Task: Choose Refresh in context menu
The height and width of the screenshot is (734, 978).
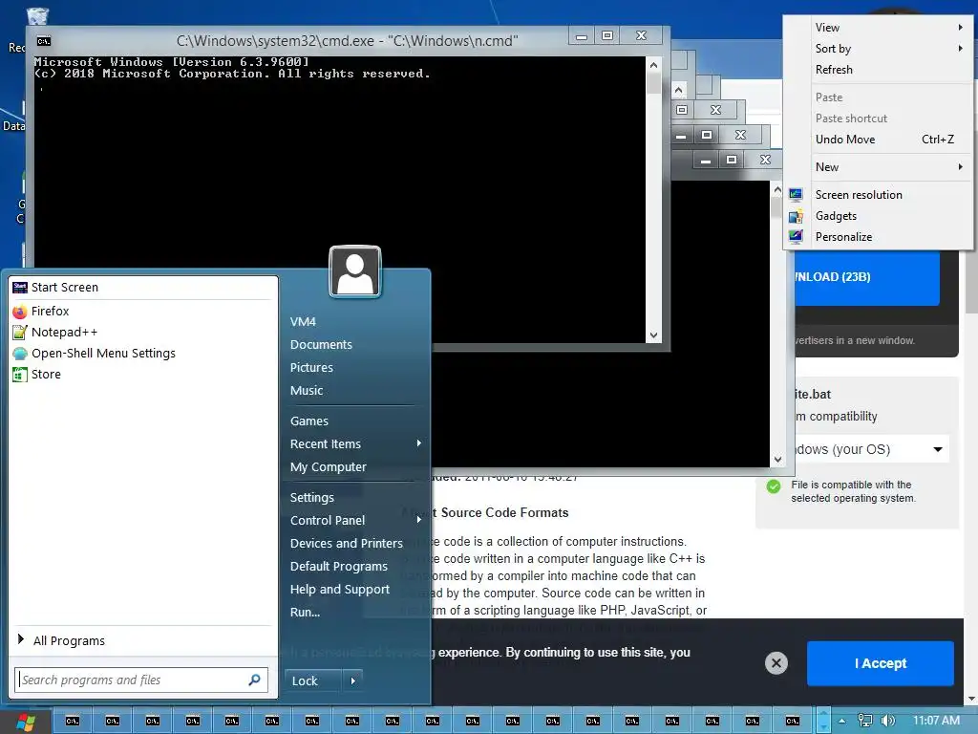Action: pos(878,70)
